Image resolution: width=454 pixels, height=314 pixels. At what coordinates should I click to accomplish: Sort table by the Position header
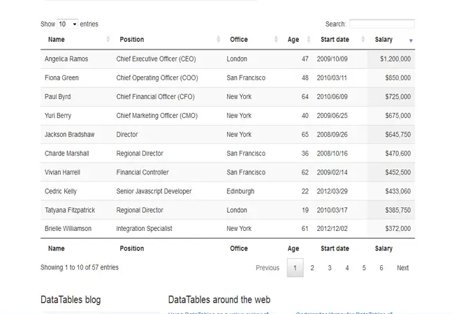(x=132, y=40)
